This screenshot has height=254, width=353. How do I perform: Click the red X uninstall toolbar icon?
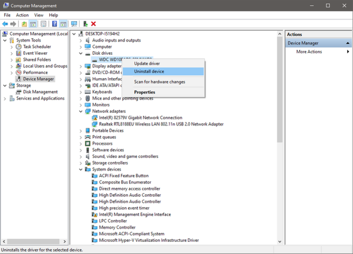tap(94, 24)
